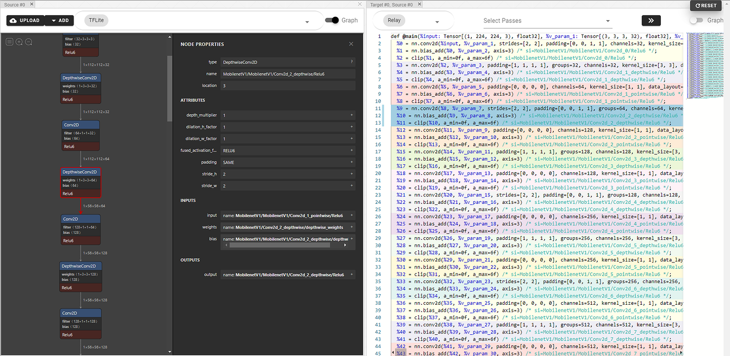Enable the Graph toggle at the top right
Screen dimensions: 730x356
click(695, 19)
